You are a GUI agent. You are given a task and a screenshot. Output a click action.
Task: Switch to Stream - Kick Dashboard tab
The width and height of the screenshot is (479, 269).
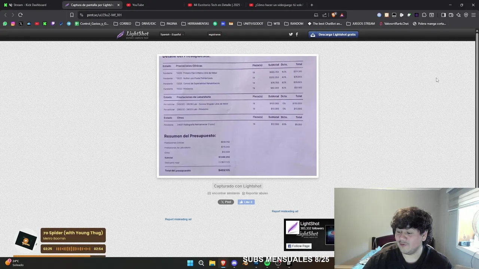click(x=30, y=5)
